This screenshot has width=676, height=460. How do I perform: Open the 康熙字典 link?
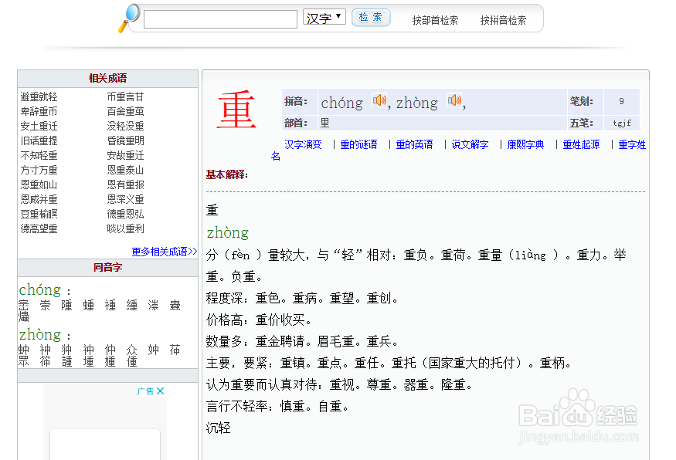click(526, 144)
